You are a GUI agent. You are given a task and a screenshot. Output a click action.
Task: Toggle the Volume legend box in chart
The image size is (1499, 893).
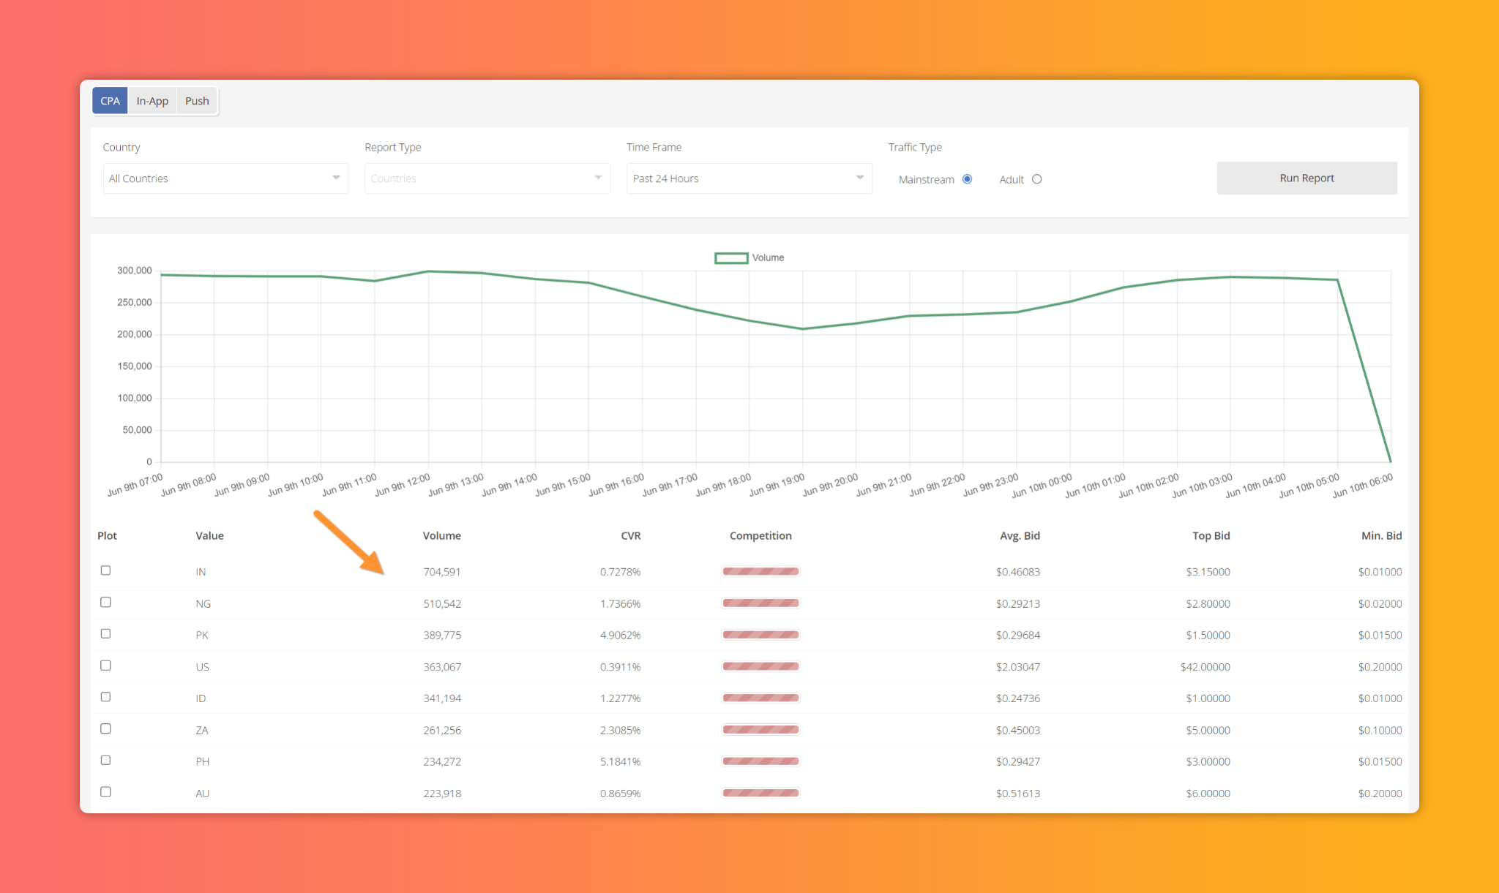click(x=730, y=258)
